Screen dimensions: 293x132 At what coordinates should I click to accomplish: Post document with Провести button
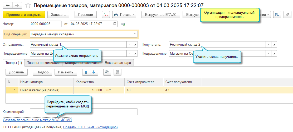[x=86, y=15]
